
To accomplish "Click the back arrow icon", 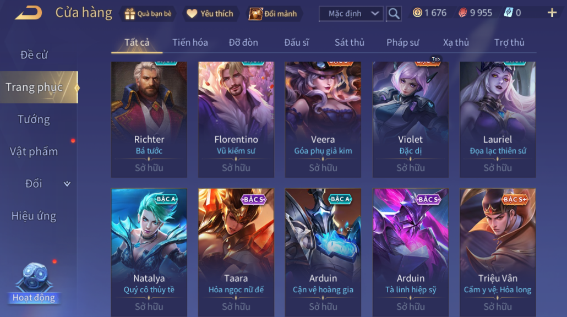I will 29,13.
